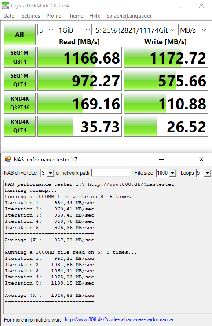Expand the test count dropdown showing 5
Image resolution: width=212 pixels, height=326 pixels.
click(x=46, y=30)
